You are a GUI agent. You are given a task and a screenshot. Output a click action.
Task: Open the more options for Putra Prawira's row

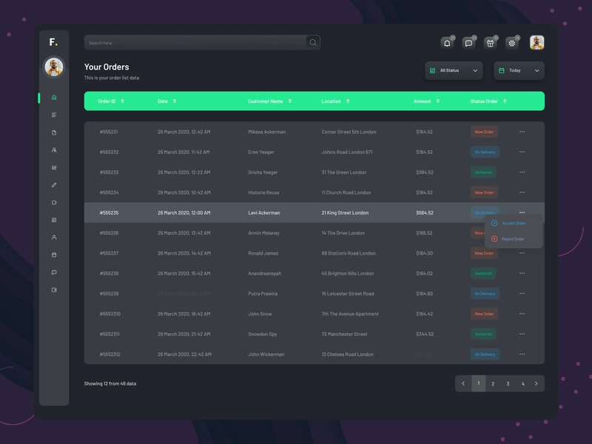(x=522, y=294)
